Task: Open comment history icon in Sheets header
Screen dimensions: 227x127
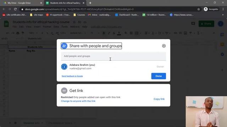Action: pos(193,24)
